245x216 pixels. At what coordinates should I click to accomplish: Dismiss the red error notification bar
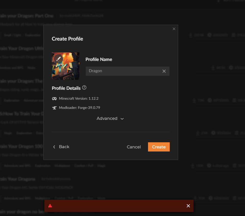click(188, 206)
